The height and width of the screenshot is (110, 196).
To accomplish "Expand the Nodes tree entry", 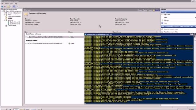I will click(x=4, y=15).
